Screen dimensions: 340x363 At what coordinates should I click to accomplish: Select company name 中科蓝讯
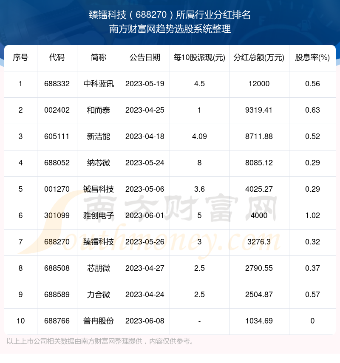(x=99, y=84)
